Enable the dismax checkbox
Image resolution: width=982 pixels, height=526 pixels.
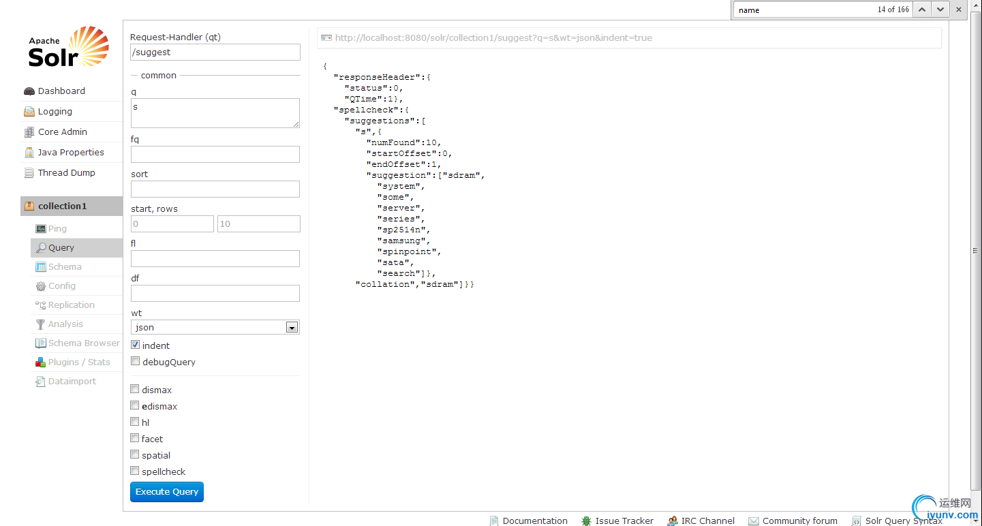pos(135,390)
